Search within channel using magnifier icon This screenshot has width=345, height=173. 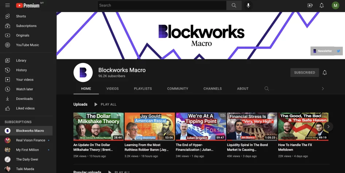coord(267,89)
